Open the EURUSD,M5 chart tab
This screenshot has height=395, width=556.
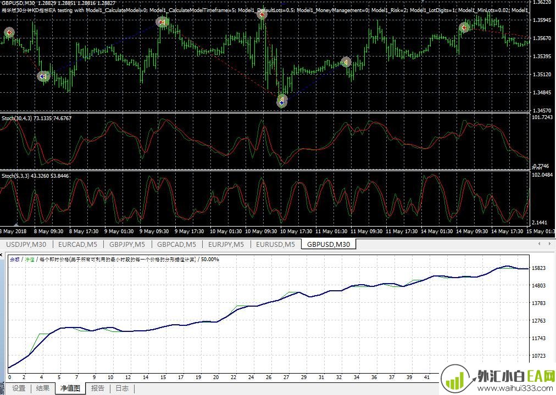click(275, 244)
